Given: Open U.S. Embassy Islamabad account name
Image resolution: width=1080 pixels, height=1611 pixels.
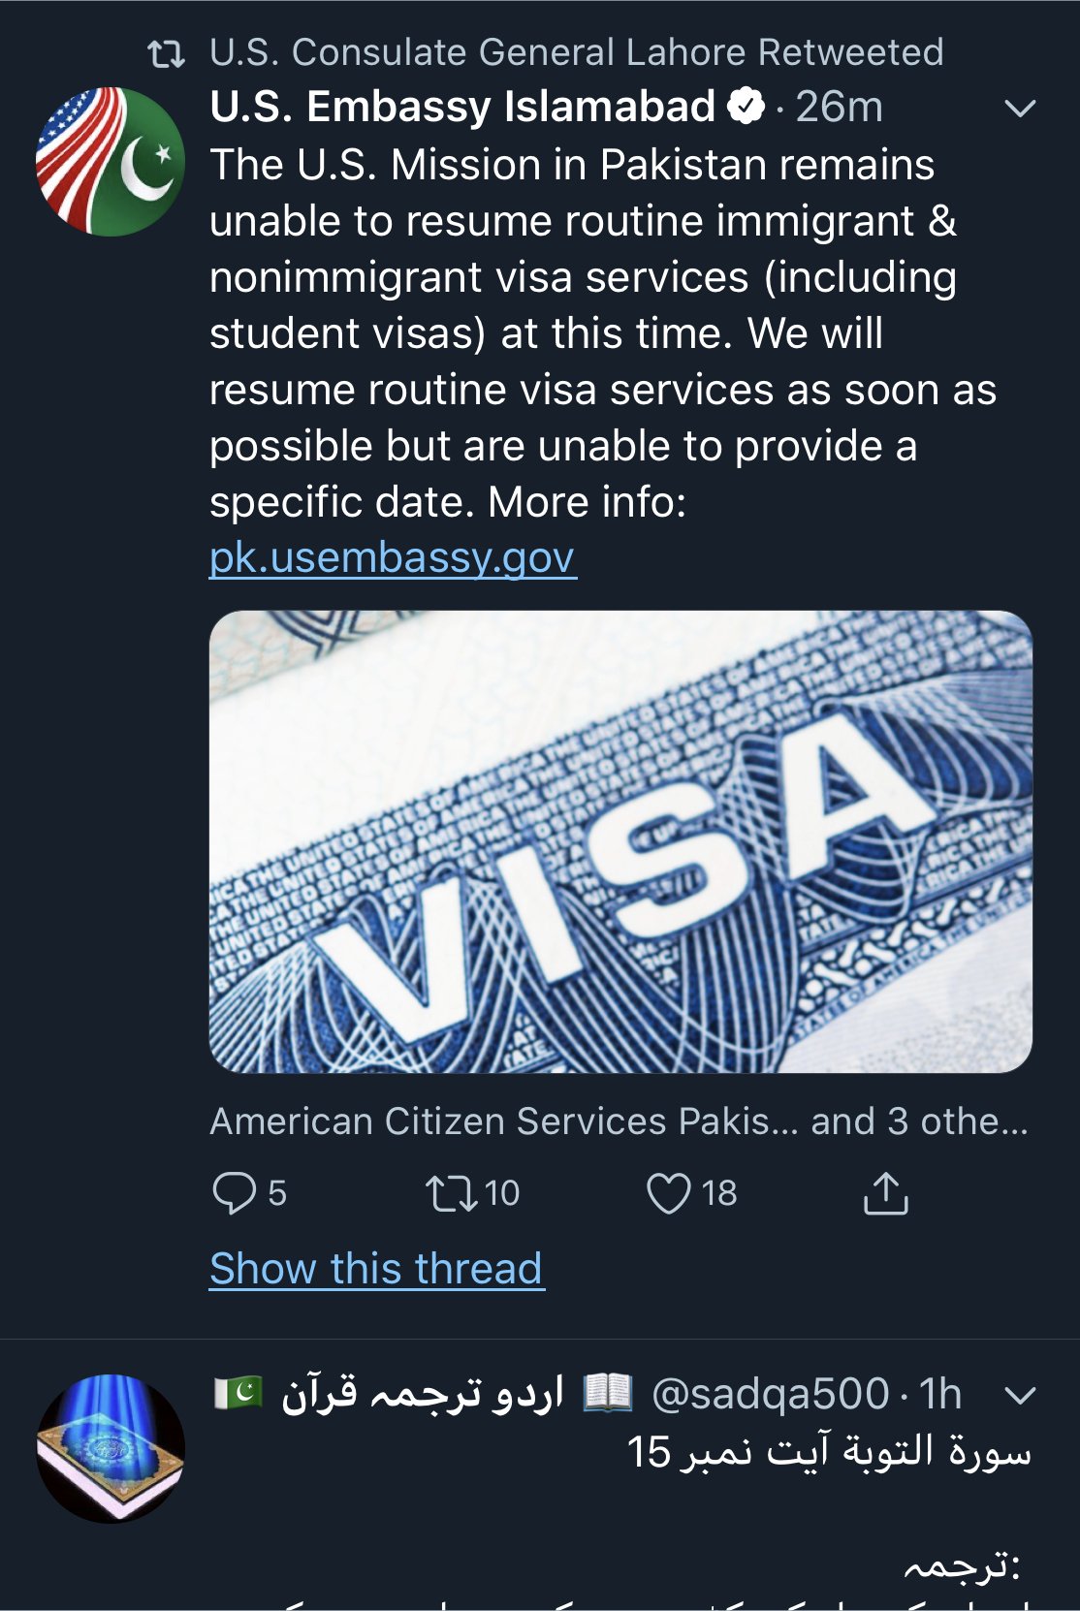Looking at the screenshot, I should [462, 107].
